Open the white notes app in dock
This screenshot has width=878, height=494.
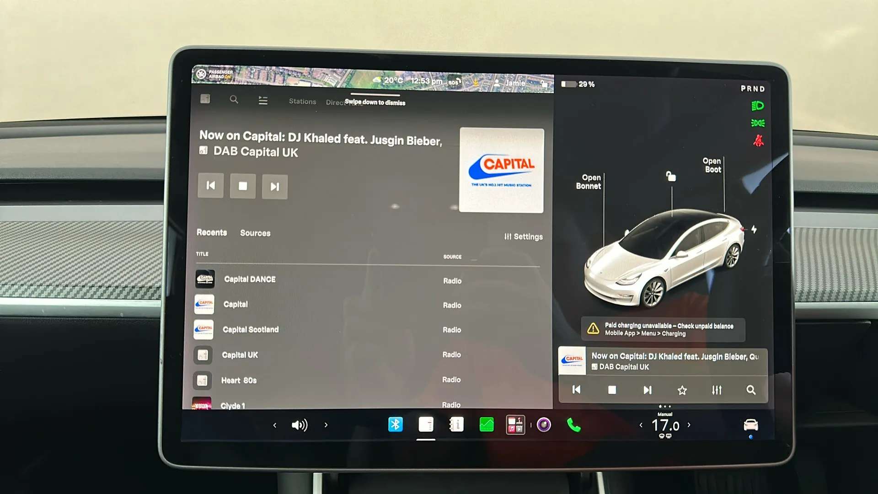[426, 424]
